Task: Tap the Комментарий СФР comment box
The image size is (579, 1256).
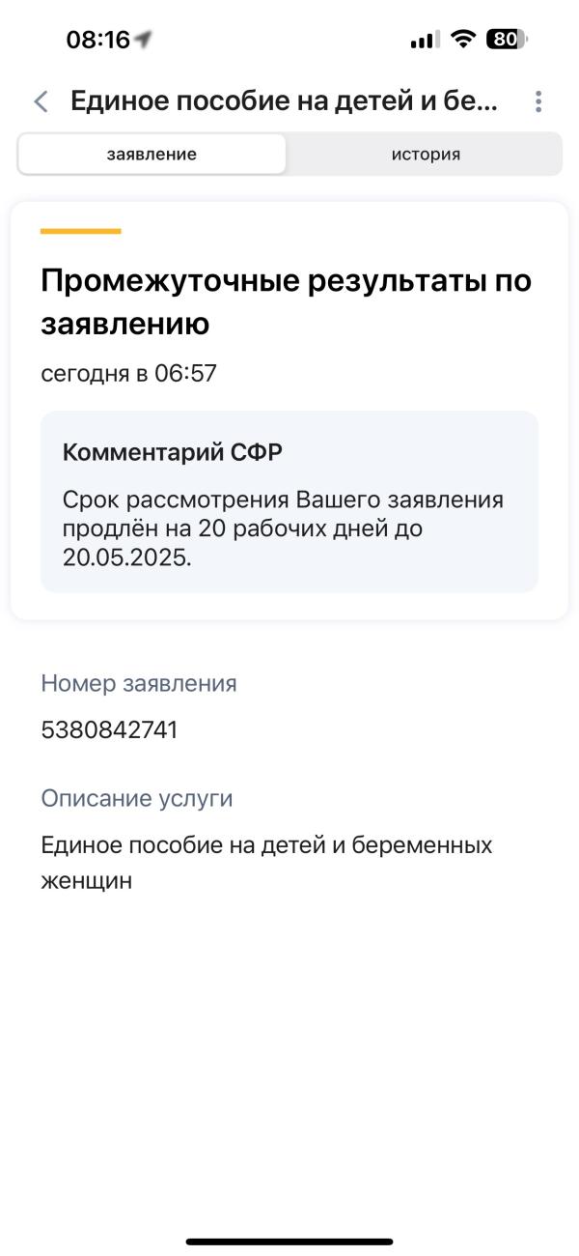Action: click(289, 501)
